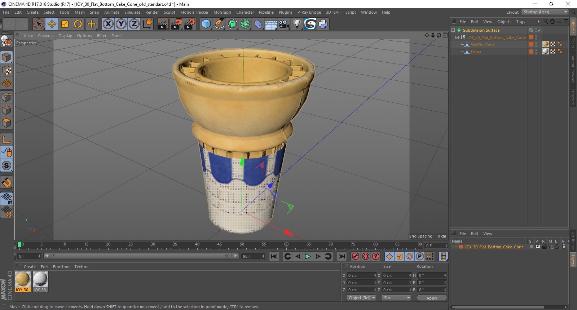The image size is (577, 310).
Task: Open Object Manager Tags menu
Action: tap(521, 22)
